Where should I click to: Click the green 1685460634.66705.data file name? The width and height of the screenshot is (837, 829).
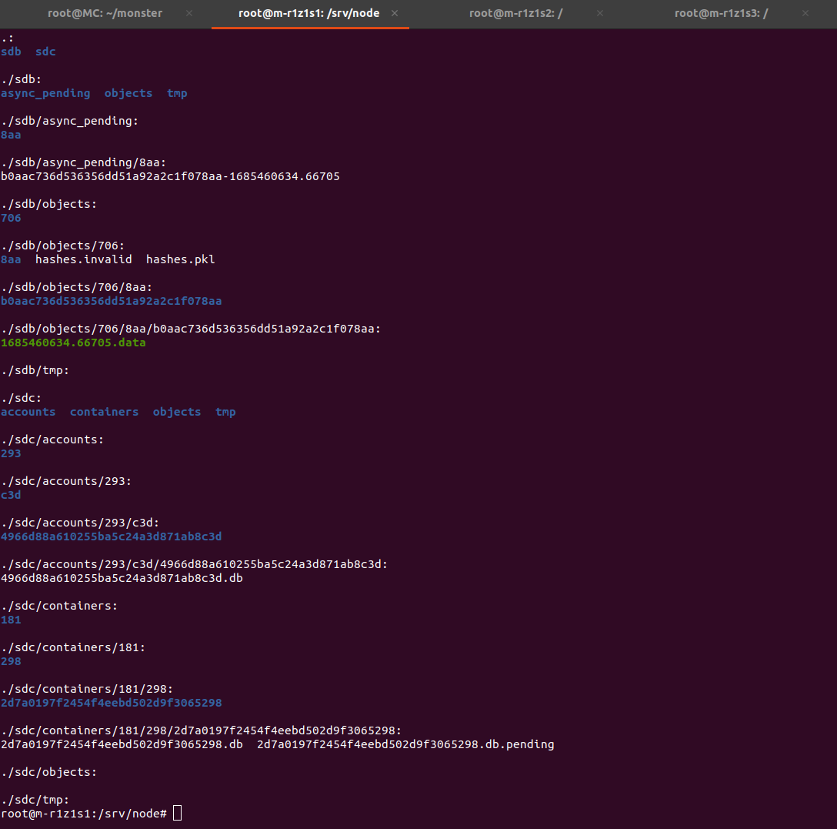[73, 343]
